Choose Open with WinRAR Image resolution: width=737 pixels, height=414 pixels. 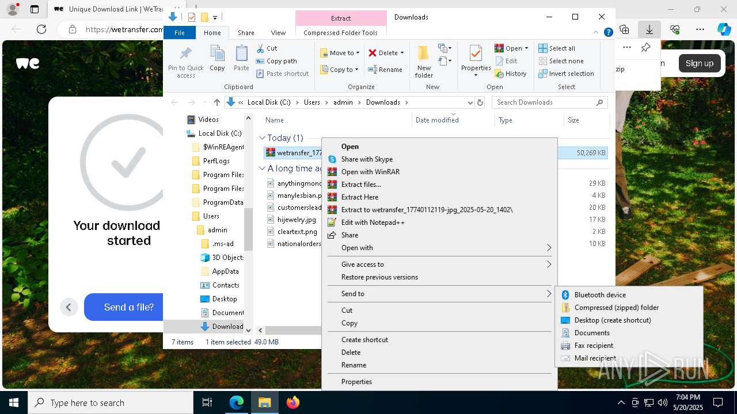click(439, 172)
